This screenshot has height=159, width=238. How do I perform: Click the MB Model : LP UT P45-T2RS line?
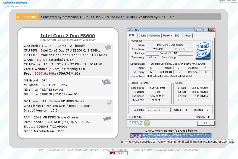coord(45,85)
